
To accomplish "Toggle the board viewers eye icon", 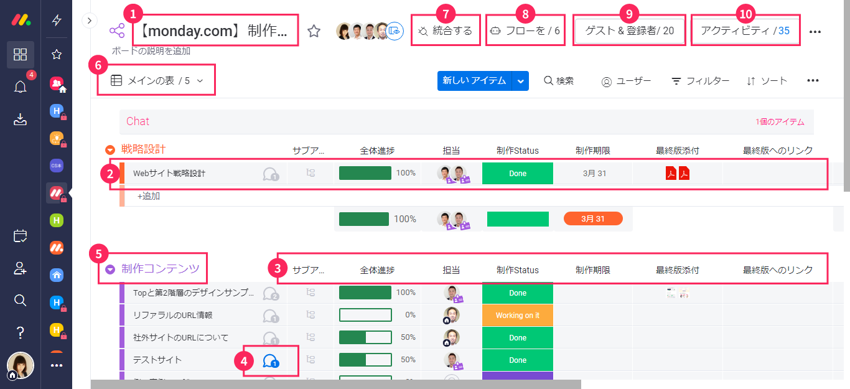I will pos(395,30).
